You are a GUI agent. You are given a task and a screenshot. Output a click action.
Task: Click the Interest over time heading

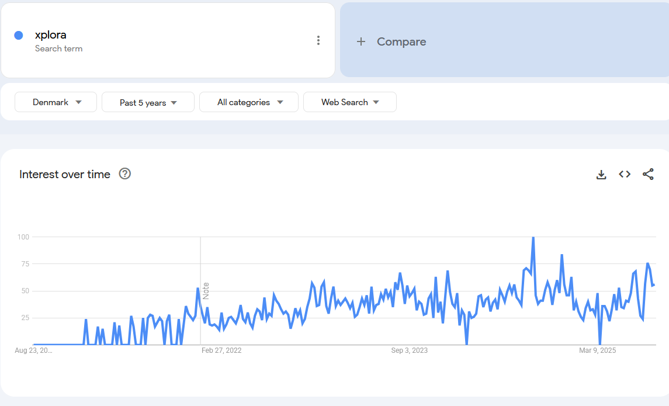click(x=65, y=174)
